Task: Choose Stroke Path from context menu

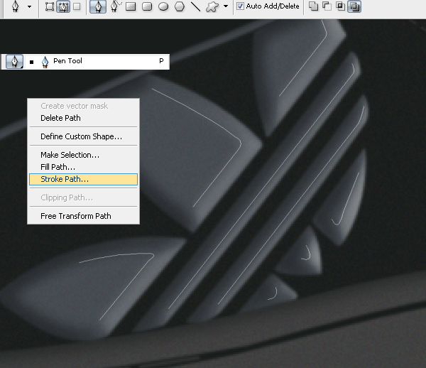Action: pyautogui.click(x=83, y=179)
